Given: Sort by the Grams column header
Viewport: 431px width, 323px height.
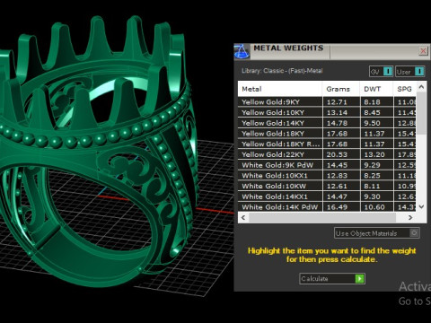Looking at the screenshot, I should tap(341, 89).
